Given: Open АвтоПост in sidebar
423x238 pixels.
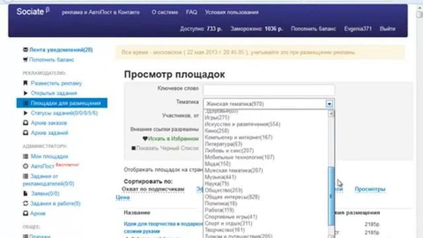Looking at the screenshot, I should 42,166.
